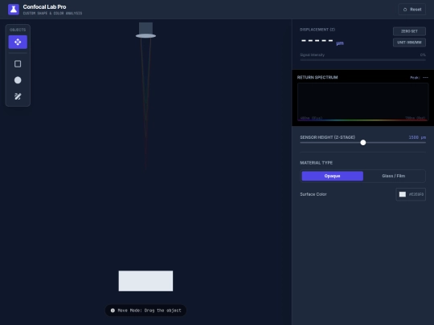Viewport: 434px width, 325px height.
Task: Click the Confocal Lab Pro title text
Action: click(44, 7)
